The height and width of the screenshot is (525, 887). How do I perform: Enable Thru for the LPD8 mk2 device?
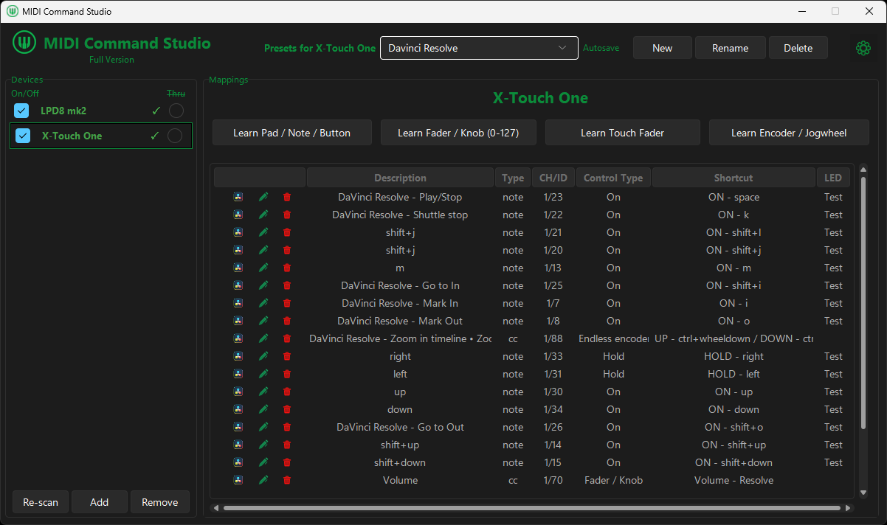175,111
